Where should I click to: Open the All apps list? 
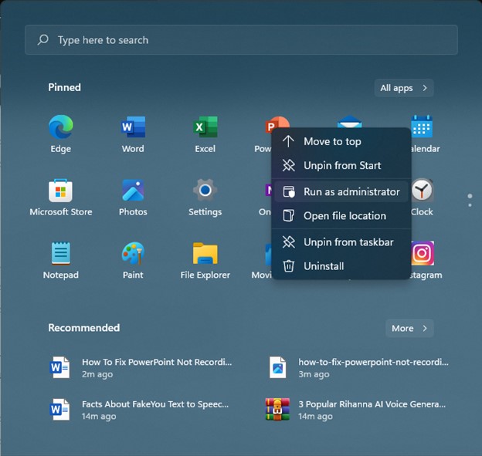point(404,88)
